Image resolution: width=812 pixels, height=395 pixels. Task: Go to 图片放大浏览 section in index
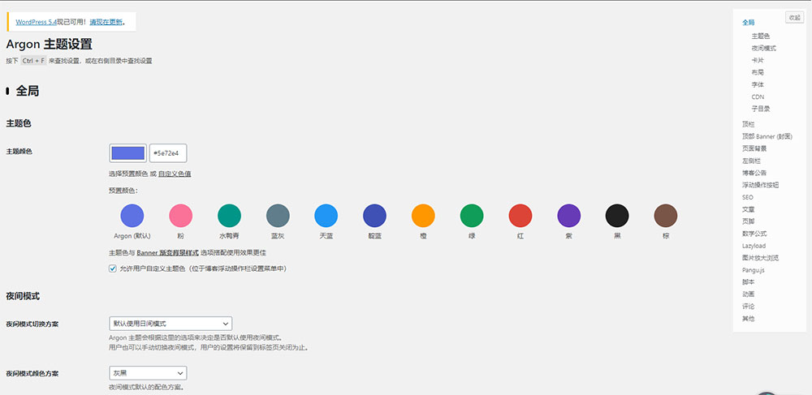(x=760, y=258)
